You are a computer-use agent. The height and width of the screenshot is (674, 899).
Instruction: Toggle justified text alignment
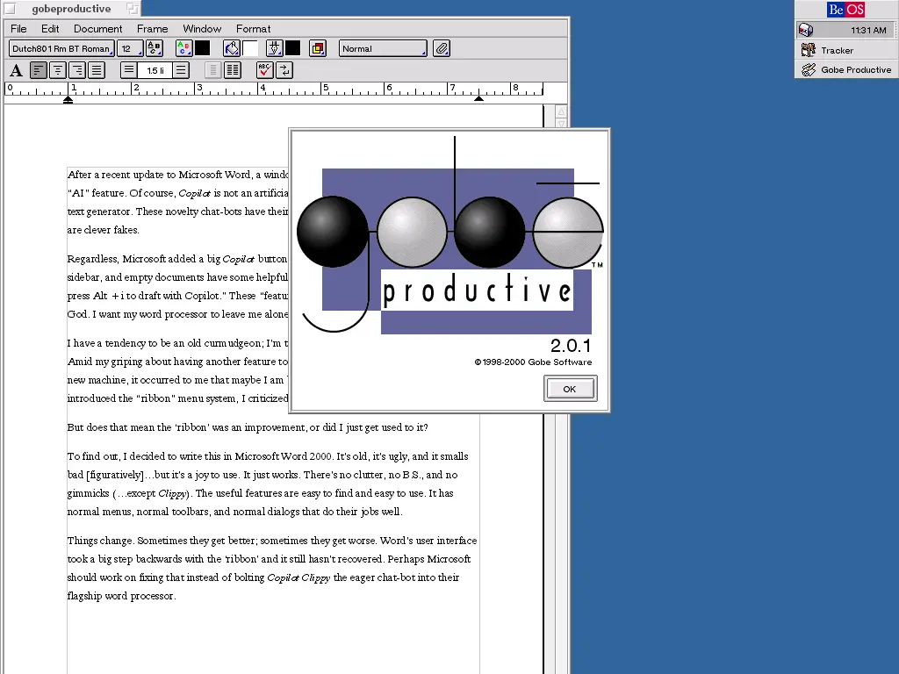pos(97,70)
